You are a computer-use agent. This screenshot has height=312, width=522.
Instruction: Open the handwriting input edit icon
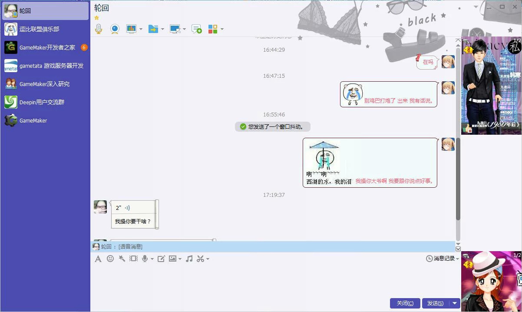coord(161,259)
